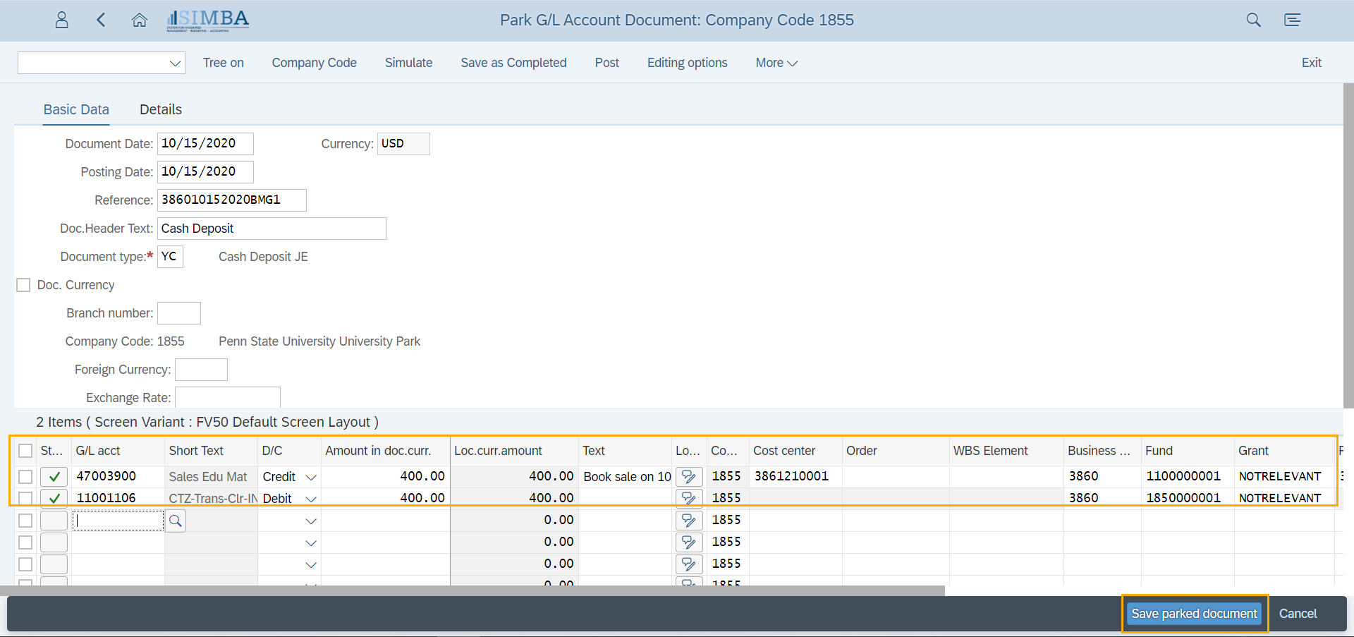Open the user profile icon
Viewport: 1354px width, 637px height.
coord(62,20)
